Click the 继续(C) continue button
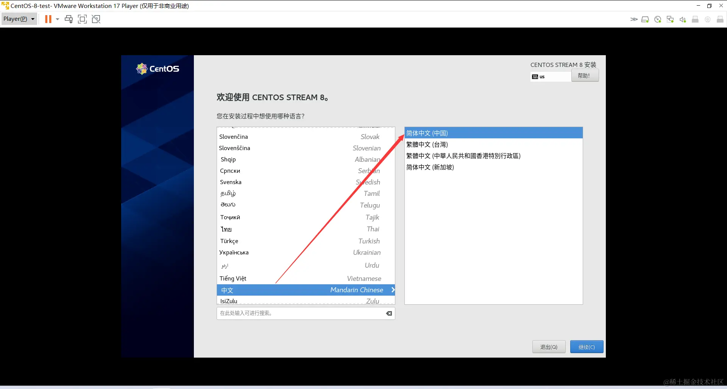The height and width of the screenshot is (389, 727). pyautogui.click(x=587, y=347)
